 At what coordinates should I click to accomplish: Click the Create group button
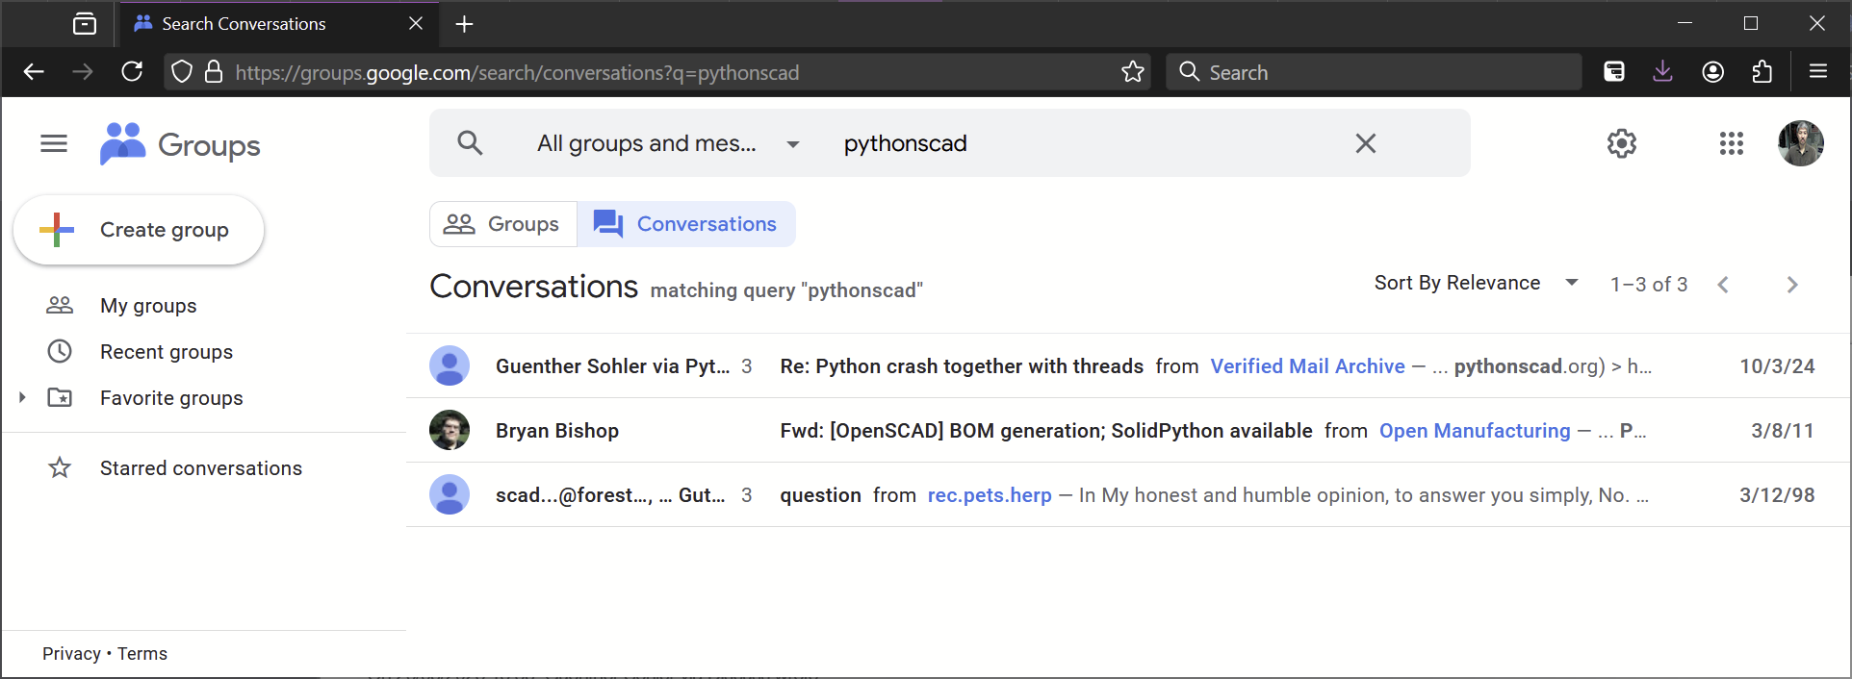[x=139, y=230]
